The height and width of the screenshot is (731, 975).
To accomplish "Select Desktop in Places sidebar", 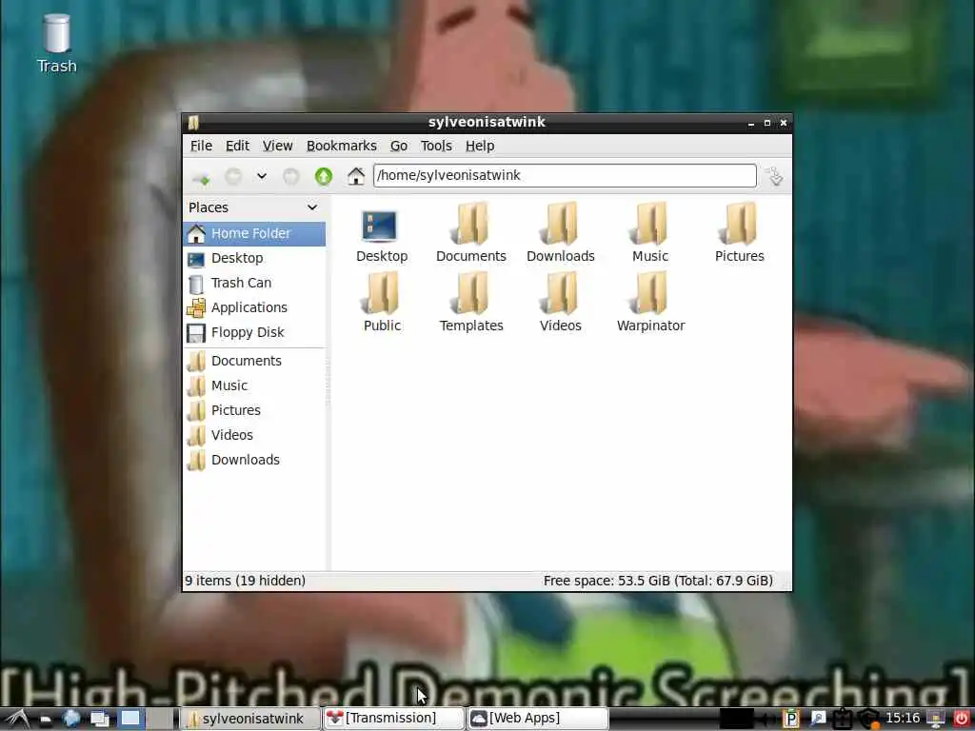I will [x=254, y=258].
